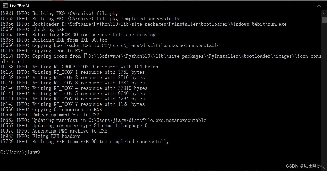This screenshot has height=171, width=327.
Task: Minimize the Command Prompt window
Action: coord(287,5)
